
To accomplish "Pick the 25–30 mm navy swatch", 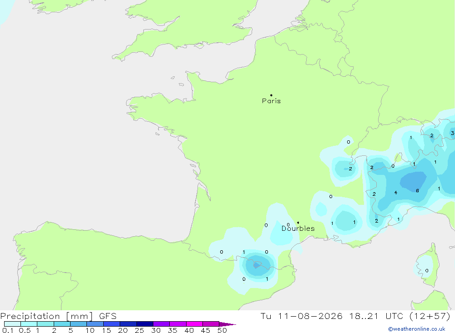I will [x=145, y=324].
